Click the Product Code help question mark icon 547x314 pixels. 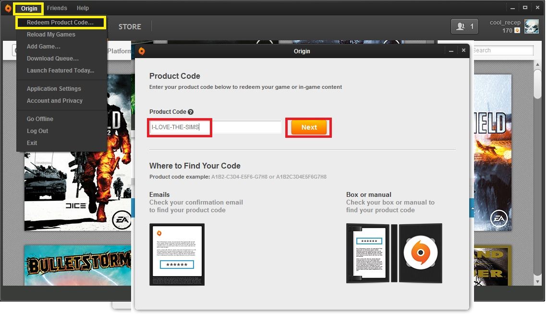click(191, 112)
